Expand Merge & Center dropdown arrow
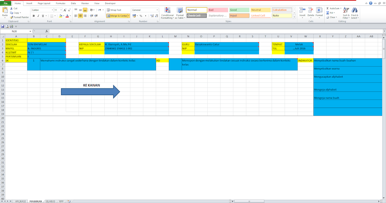Screen dimensions: 386x203 tap(129, 15)
